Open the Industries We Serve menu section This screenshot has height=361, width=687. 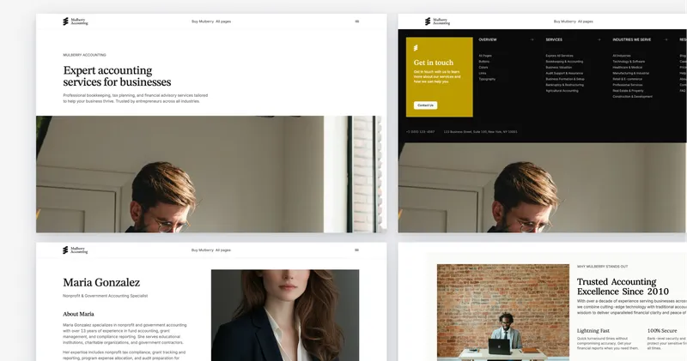pyautogui.click(x=632, y=39)
